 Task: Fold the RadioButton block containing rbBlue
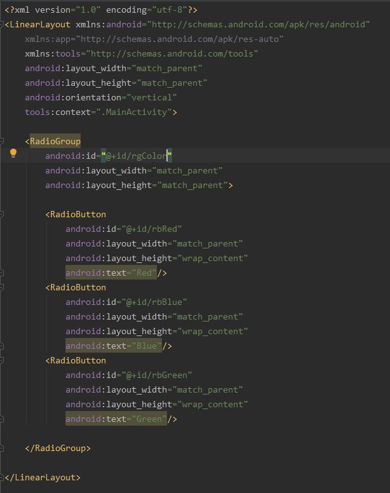tap(1, 287)
